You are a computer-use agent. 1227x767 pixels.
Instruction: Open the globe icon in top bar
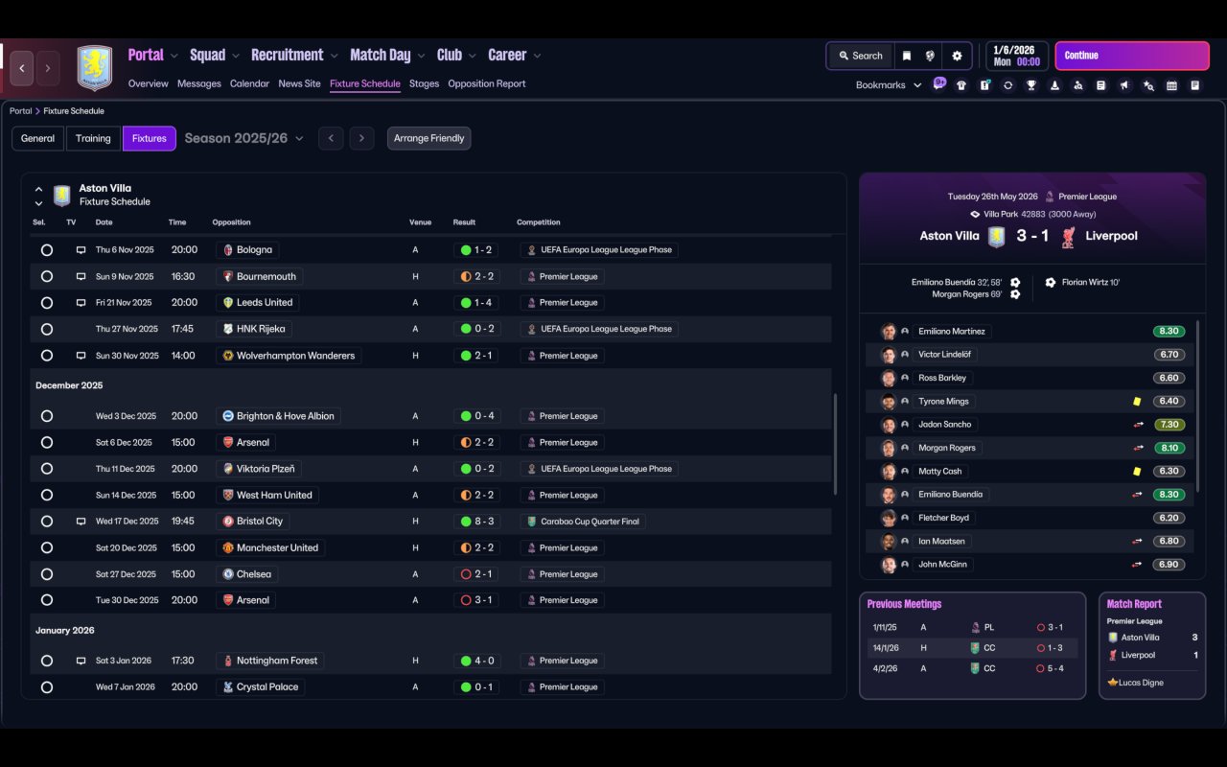[x=930, y=56]
